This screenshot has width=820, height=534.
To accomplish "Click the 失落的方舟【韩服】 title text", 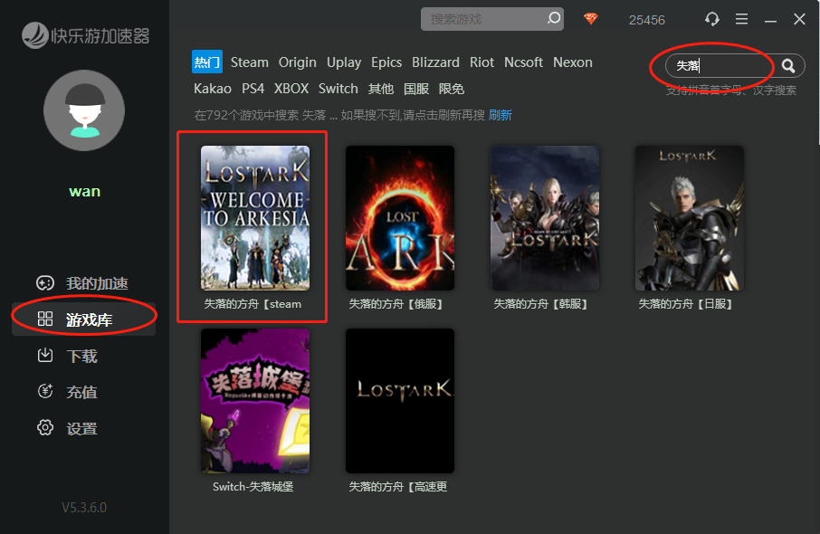I will 542,304.
